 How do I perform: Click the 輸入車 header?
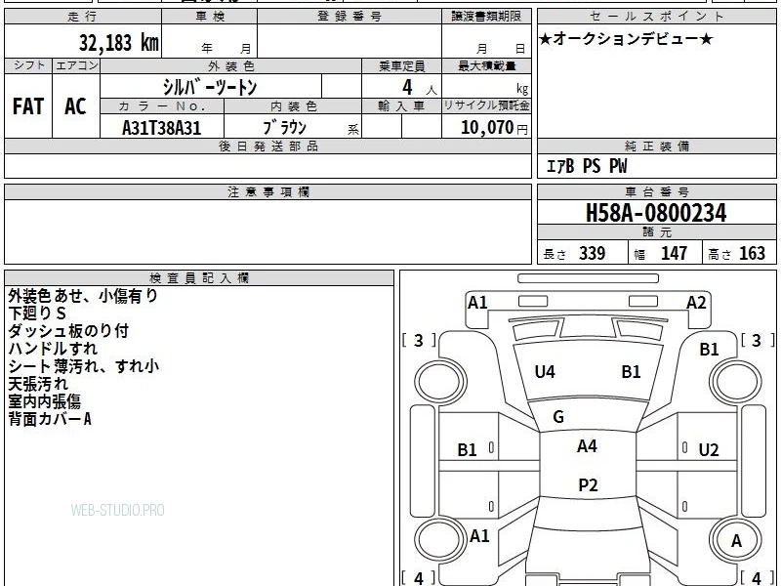(x=401, y=106)
